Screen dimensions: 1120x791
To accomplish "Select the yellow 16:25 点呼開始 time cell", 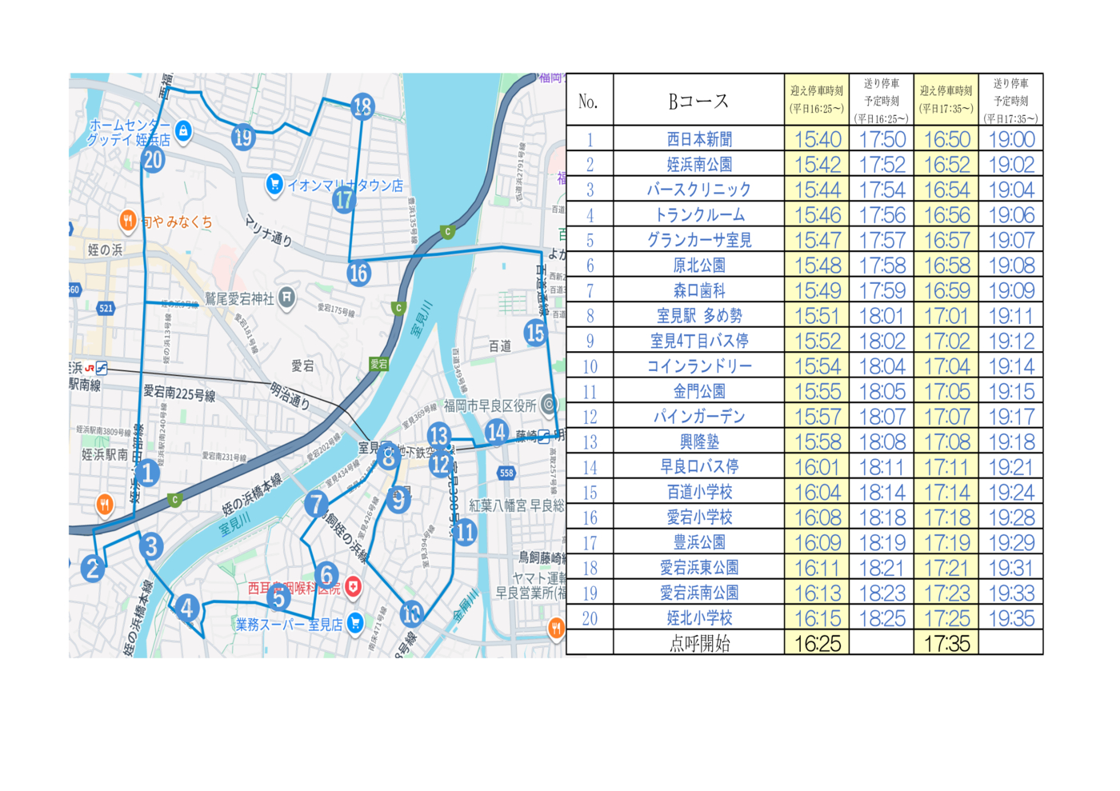I will pos(816,643).
